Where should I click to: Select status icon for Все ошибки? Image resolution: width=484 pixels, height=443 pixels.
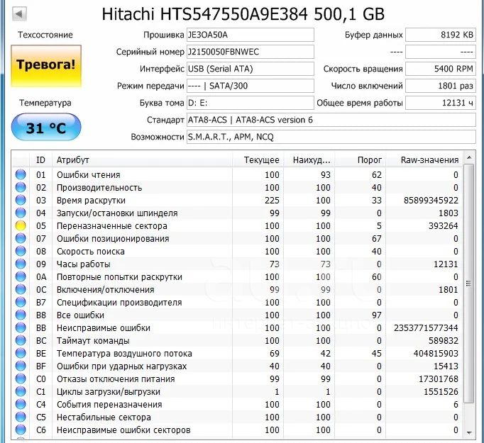(21, 315)
